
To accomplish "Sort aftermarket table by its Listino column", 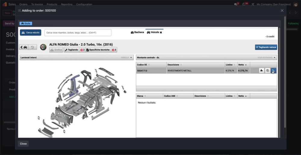I will (231, 96).
